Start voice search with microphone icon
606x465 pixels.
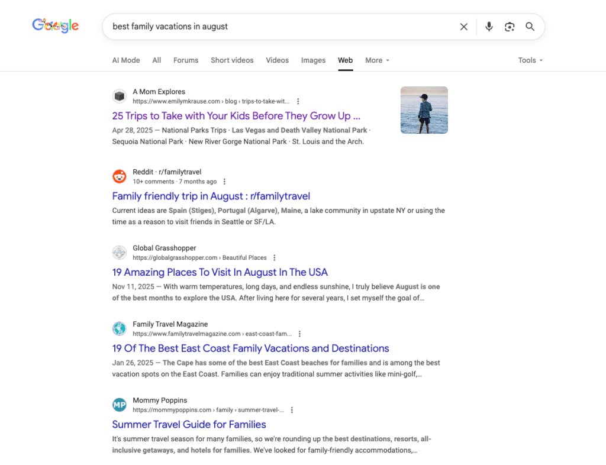coord(489,27)
